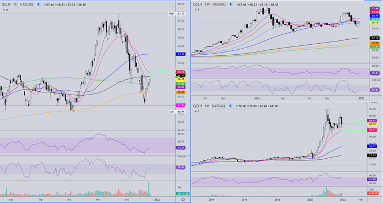The height and width of the screenshot is (203, 383).
Task: Click the Feb label on monthly time axis
Action: pyautogui.click(x=361, y=200)
